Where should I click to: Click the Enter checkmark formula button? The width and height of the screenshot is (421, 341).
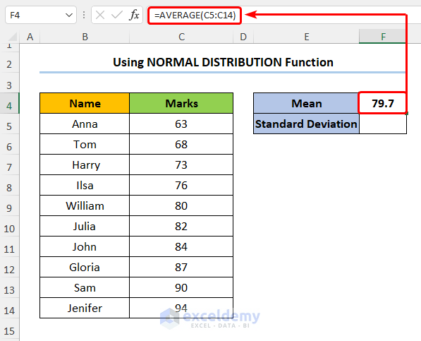click(x=116, y=15)
